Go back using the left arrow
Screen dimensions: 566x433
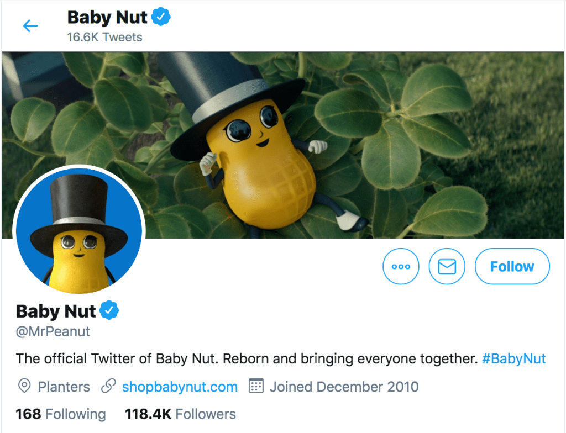[x=30, y=26]
